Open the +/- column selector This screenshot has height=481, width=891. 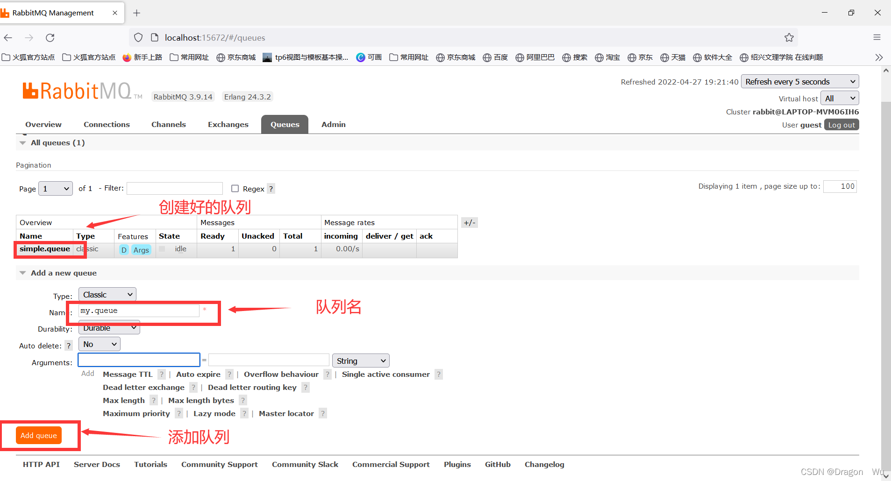[470, 222]
